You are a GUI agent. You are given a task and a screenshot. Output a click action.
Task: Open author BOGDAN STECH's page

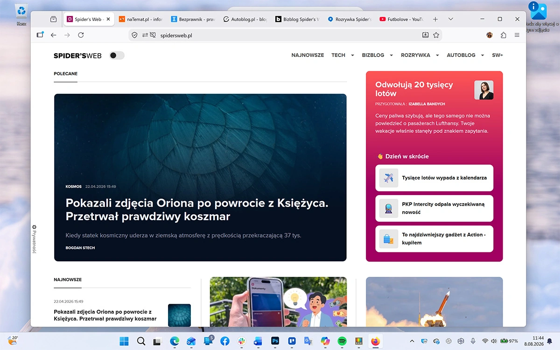(80, 248)
